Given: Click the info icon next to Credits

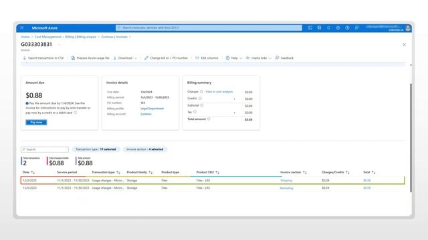Looking at the screenshot, I should coord(200,98).
